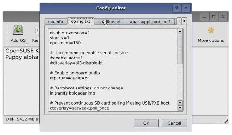Select the Puppy alpha list entry
Screen dimensions: 232x135
22,57
